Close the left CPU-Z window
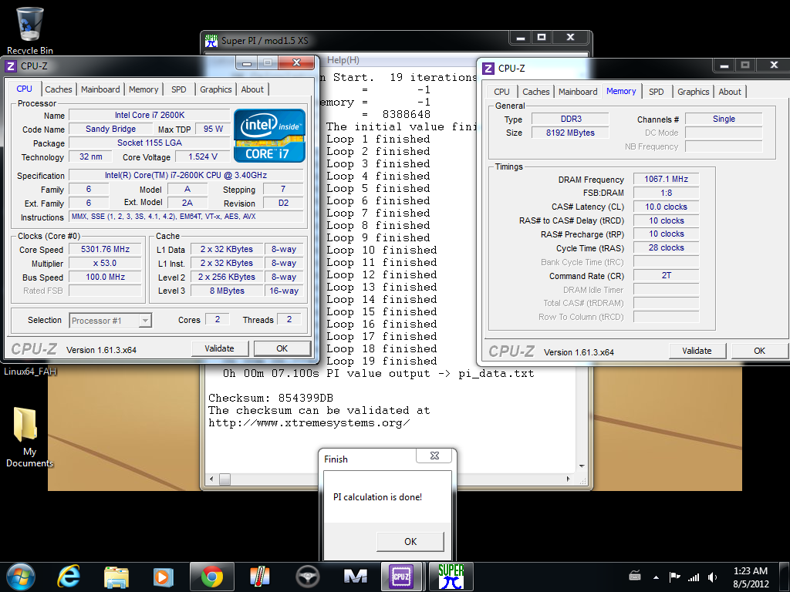Screen dimensions: 790x592 tap(297, 62)
